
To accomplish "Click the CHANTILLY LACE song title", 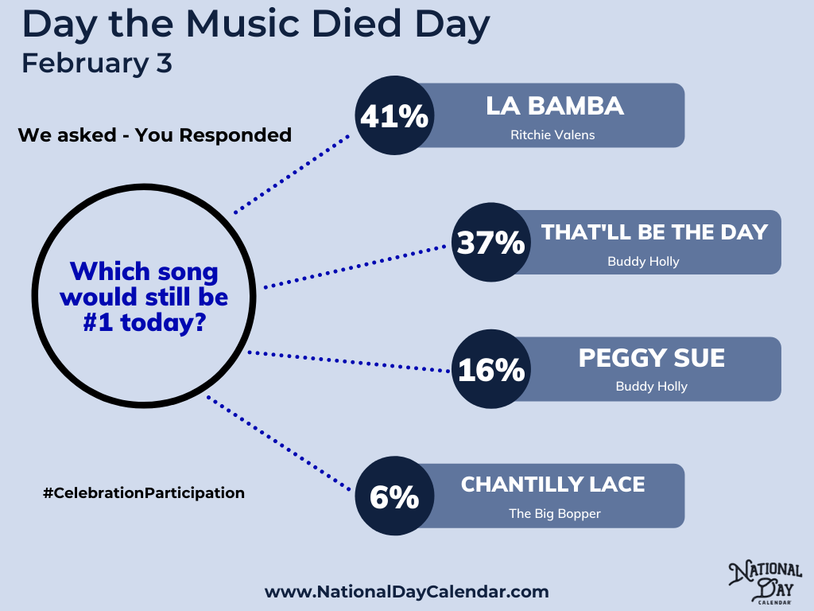I will (553, 484).
